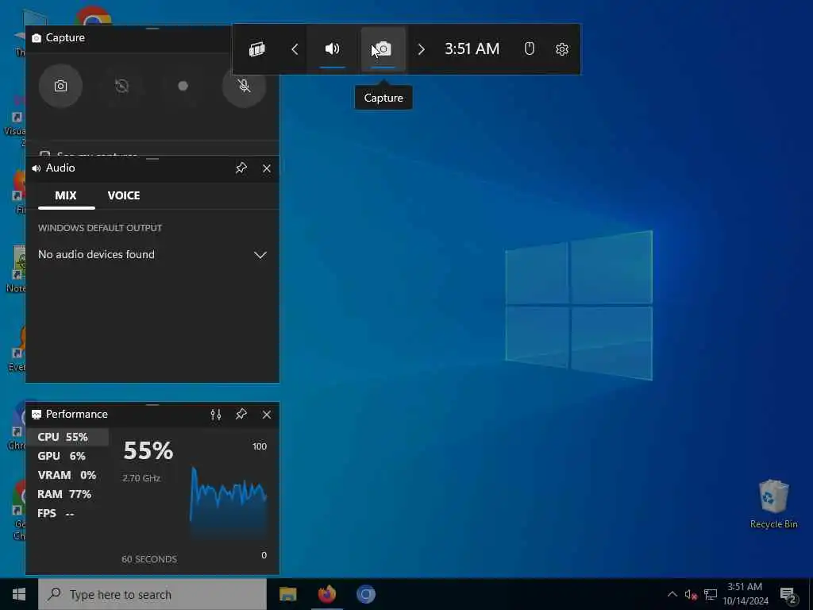Select the CPU 55% metric

pos(68,437)
